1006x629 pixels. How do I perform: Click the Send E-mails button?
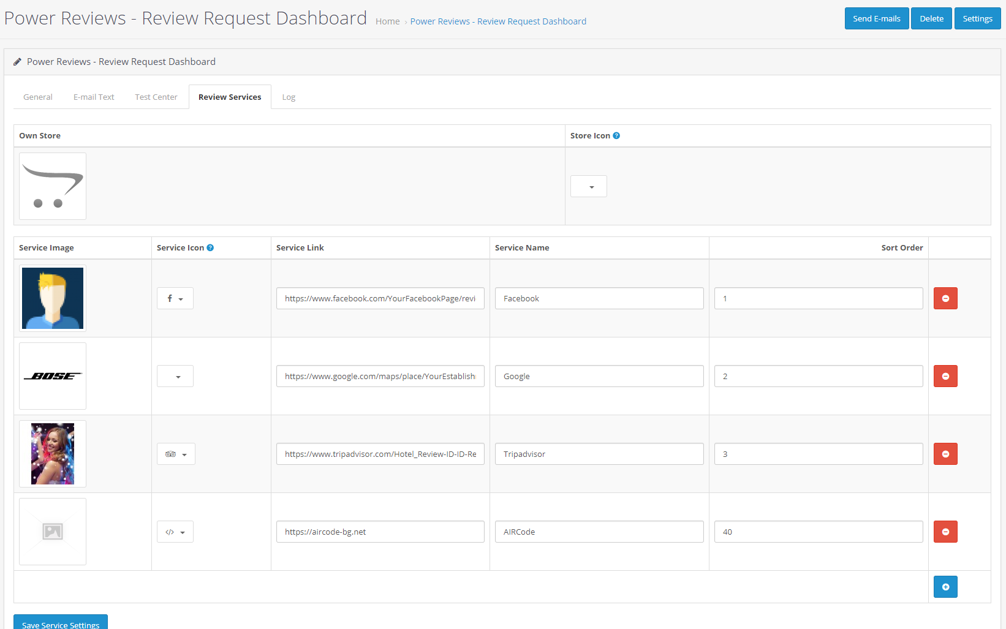[877, 18]
